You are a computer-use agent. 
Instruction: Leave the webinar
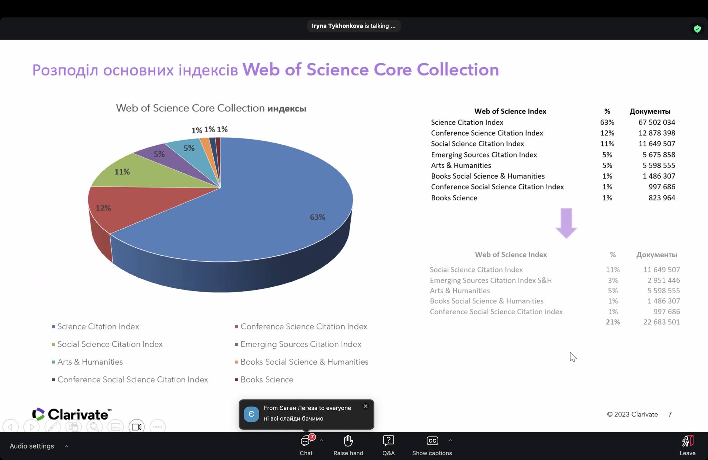click(x=687, y=445)
